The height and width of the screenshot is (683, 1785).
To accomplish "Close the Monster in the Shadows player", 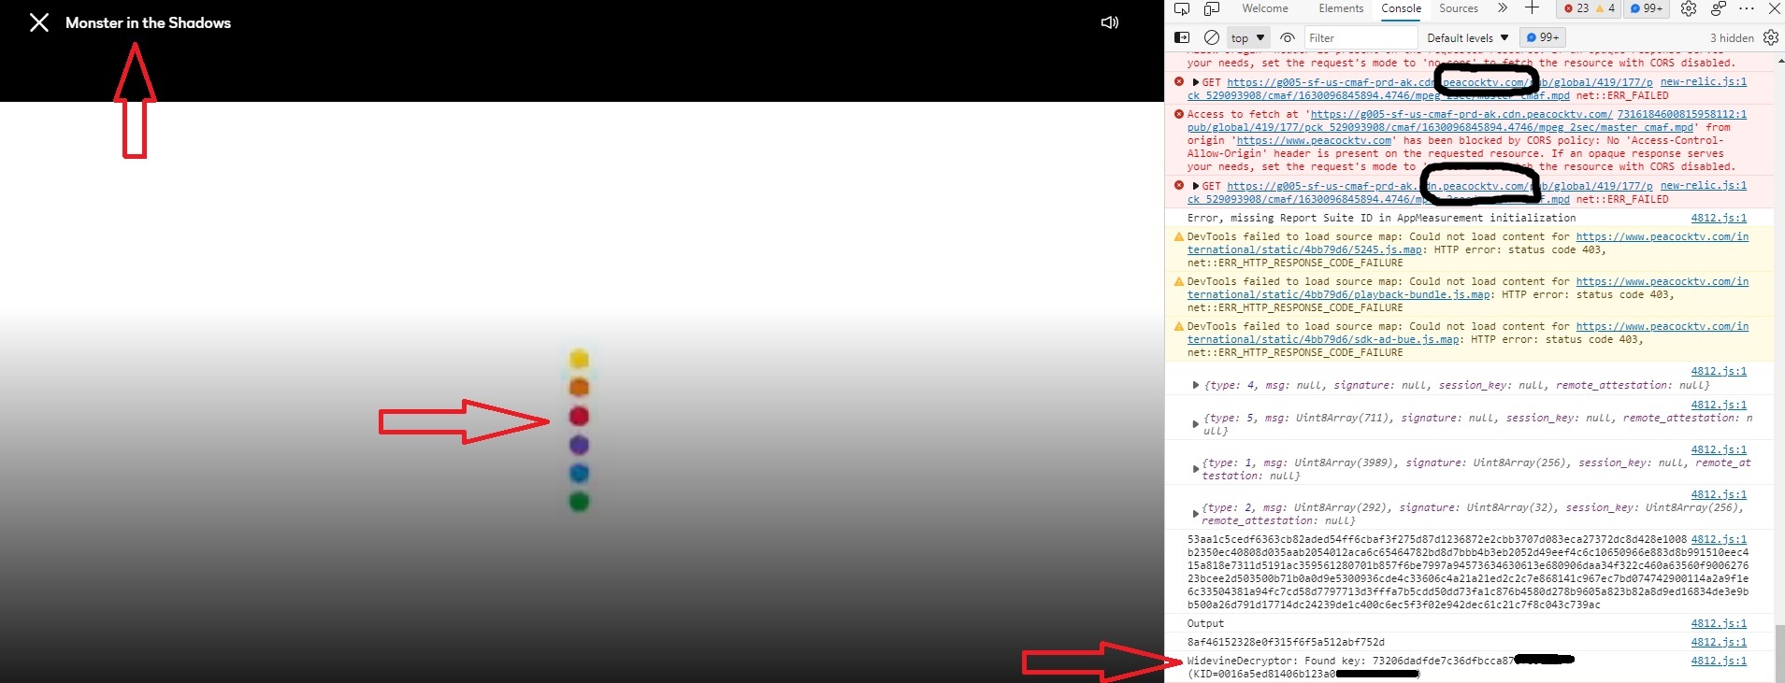I will 38,22.
